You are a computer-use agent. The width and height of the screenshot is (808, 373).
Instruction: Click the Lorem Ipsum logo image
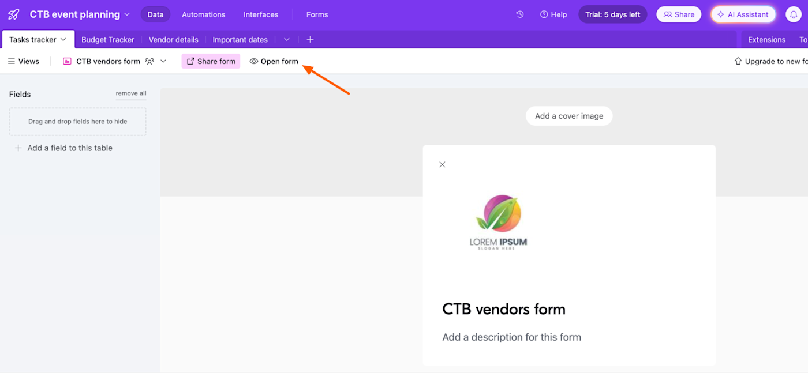click(498, 222)
